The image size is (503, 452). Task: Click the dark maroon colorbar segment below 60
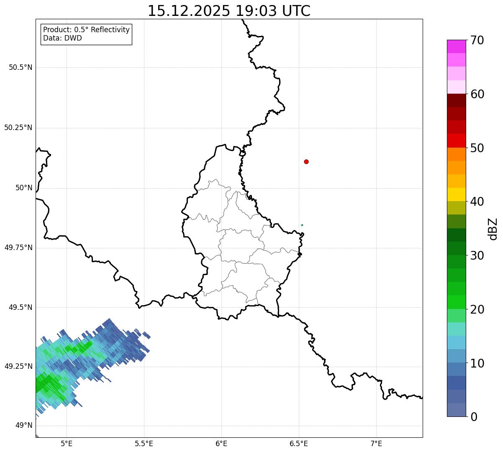[456, 100]
